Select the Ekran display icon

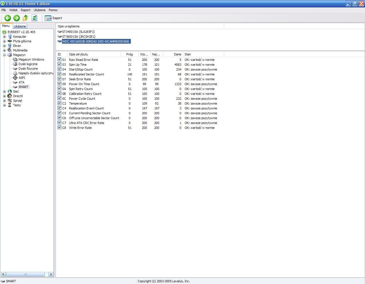[10, 46]
